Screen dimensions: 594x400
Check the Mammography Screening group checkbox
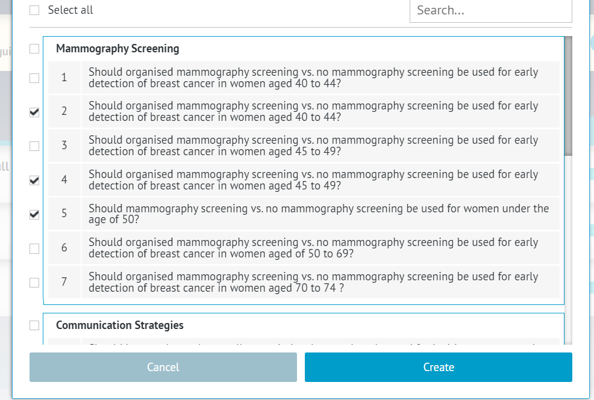click(x=34, y=49)
